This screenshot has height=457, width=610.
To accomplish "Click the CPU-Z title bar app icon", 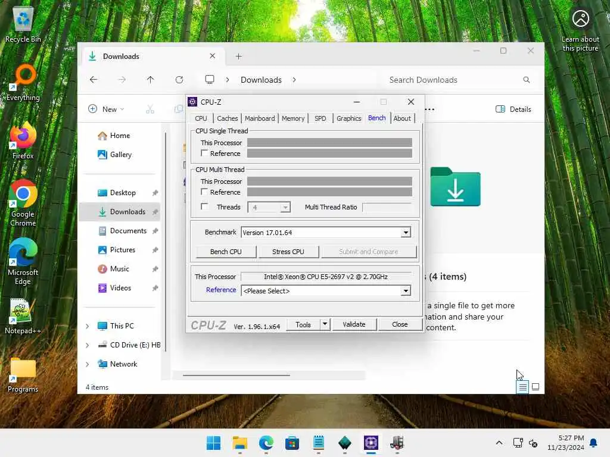I will coord(192,102).
